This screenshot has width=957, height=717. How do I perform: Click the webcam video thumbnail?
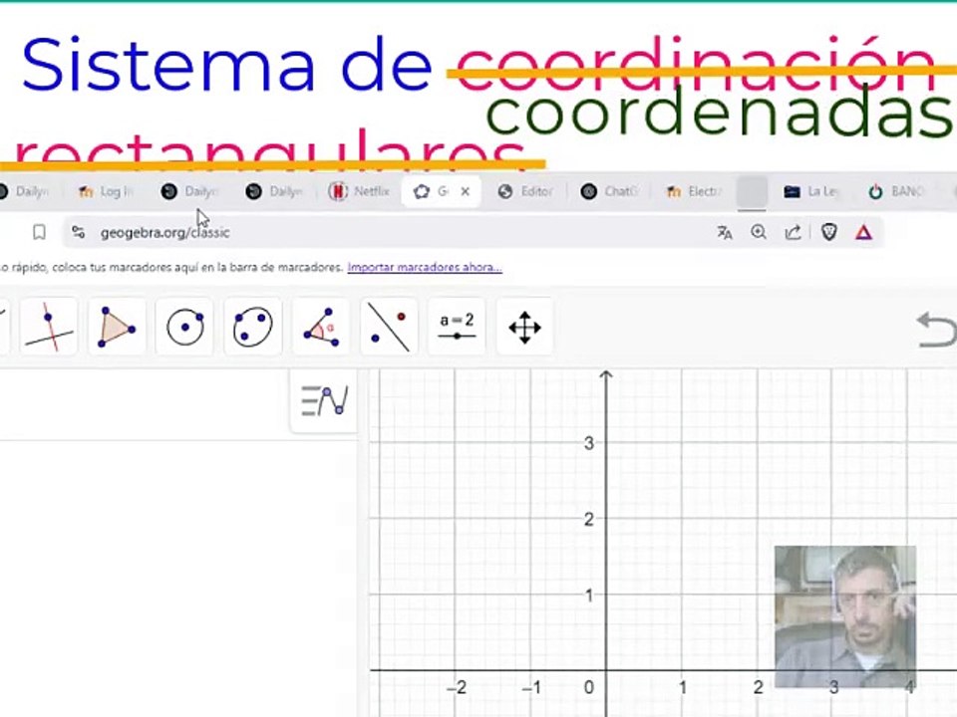click(845, 616)
